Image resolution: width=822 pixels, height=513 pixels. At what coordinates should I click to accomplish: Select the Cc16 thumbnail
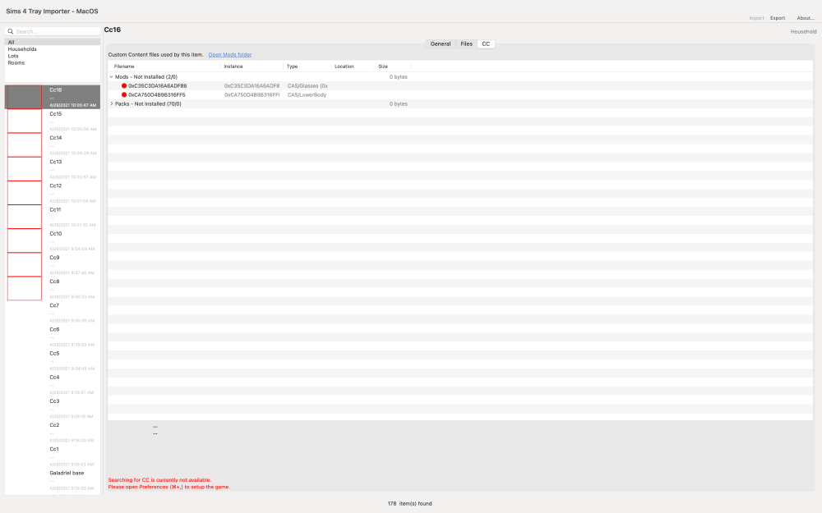point(25,97)
